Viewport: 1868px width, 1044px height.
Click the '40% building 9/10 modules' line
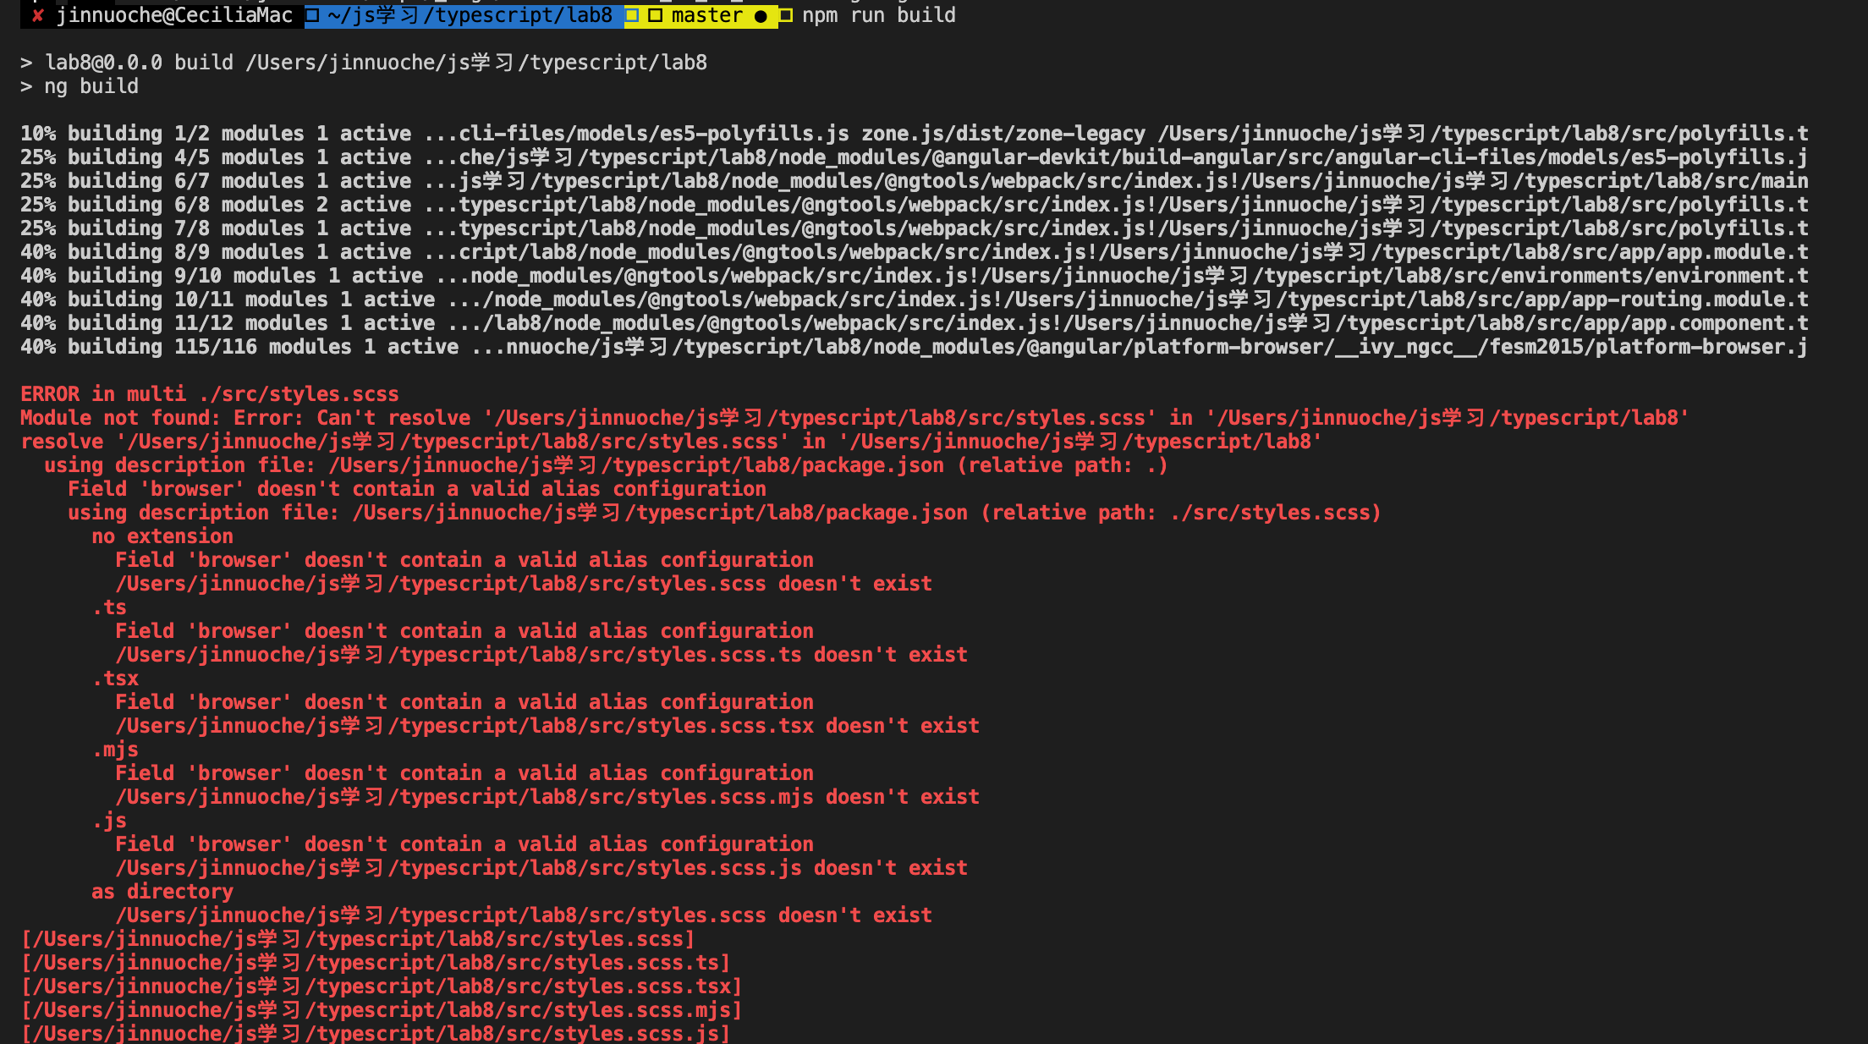tap(915, 276)
